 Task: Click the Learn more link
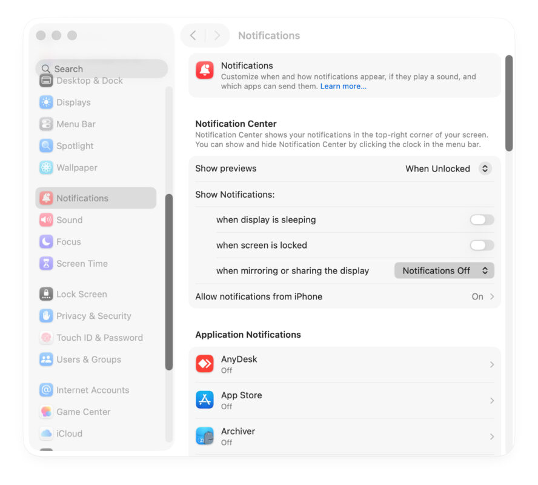click(x=343, y=86)
